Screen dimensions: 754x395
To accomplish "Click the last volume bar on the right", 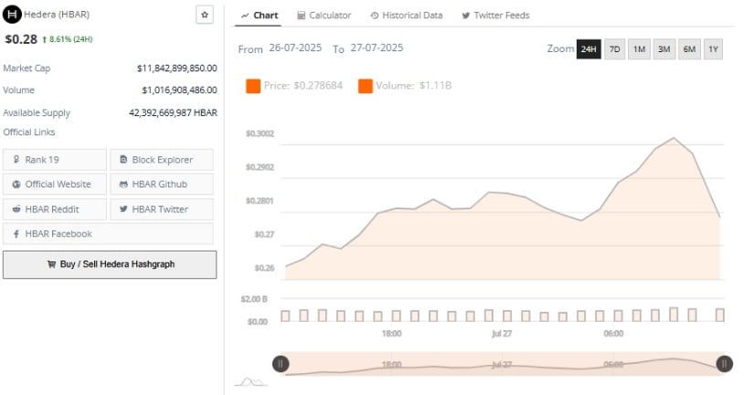I will pyautogui.click(x=720, y=315).
